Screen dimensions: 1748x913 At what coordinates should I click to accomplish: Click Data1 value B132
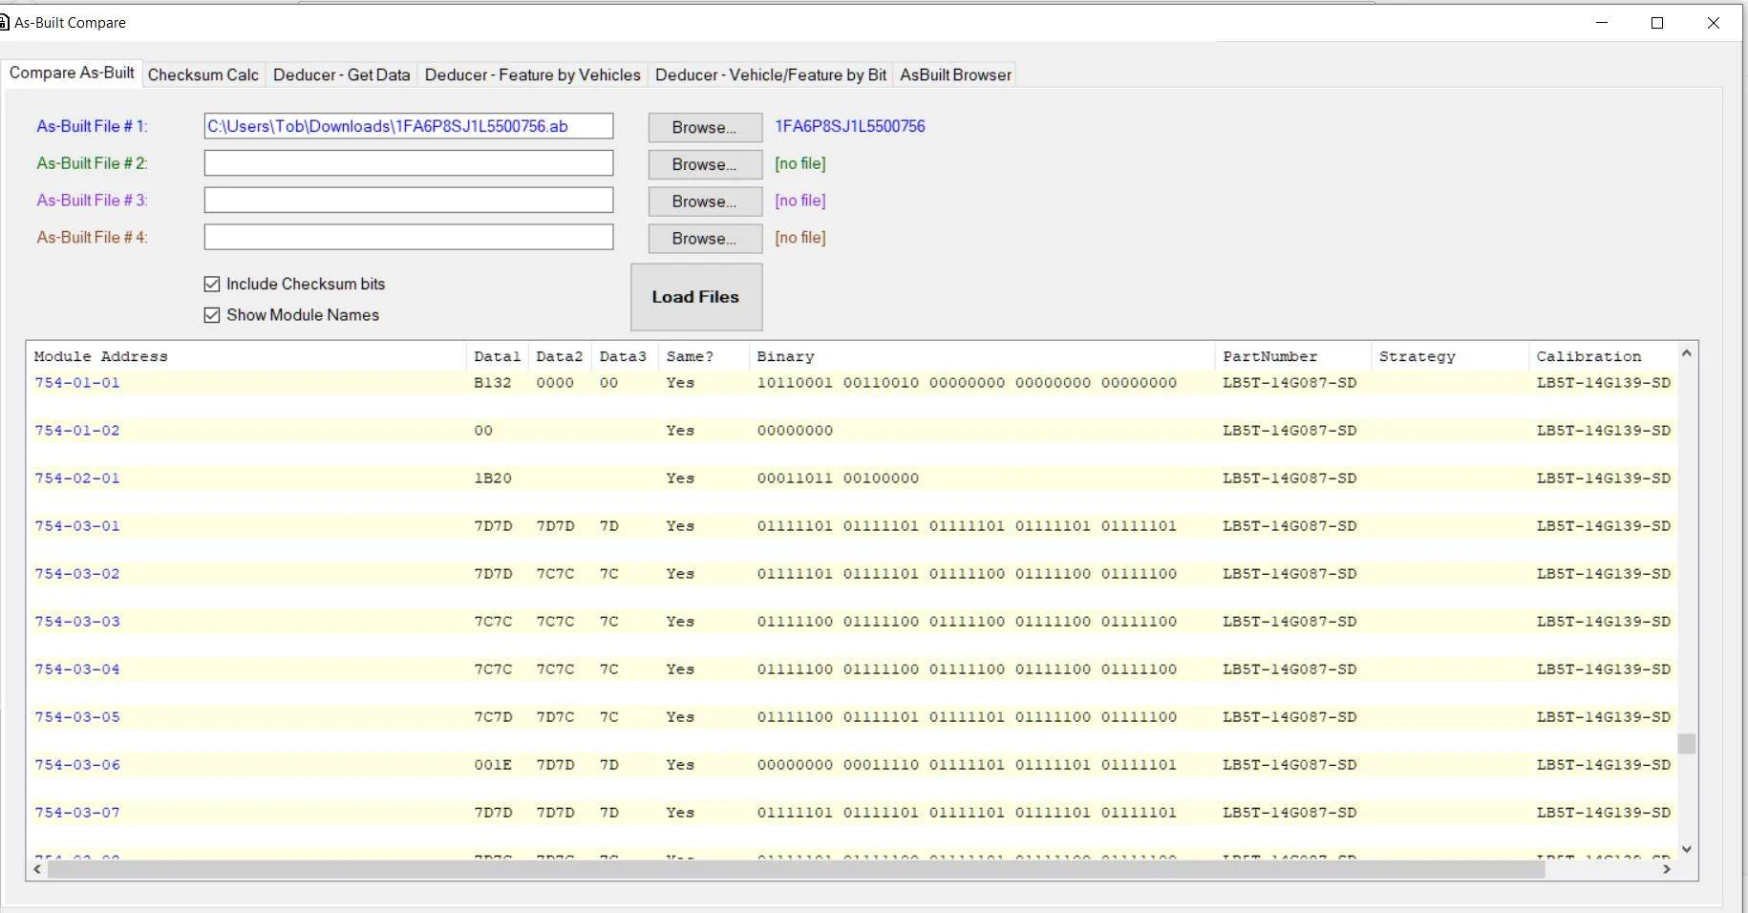pos(493,383)
